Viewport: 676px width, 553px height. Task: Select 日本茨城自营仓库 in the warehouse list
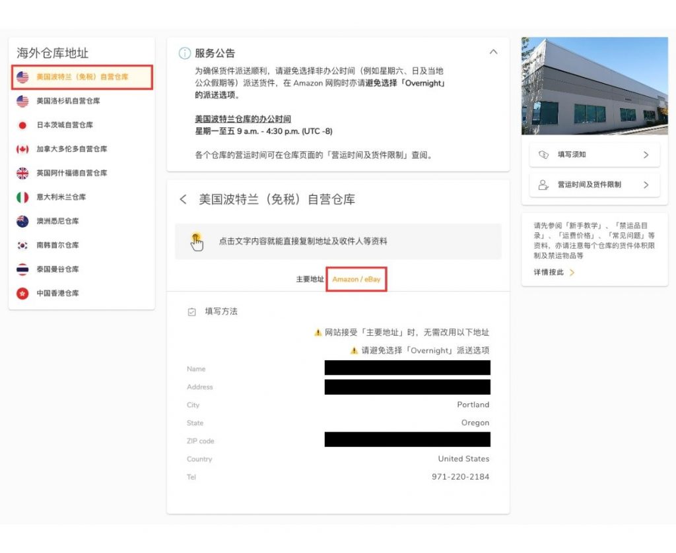[x=82, y=125]
